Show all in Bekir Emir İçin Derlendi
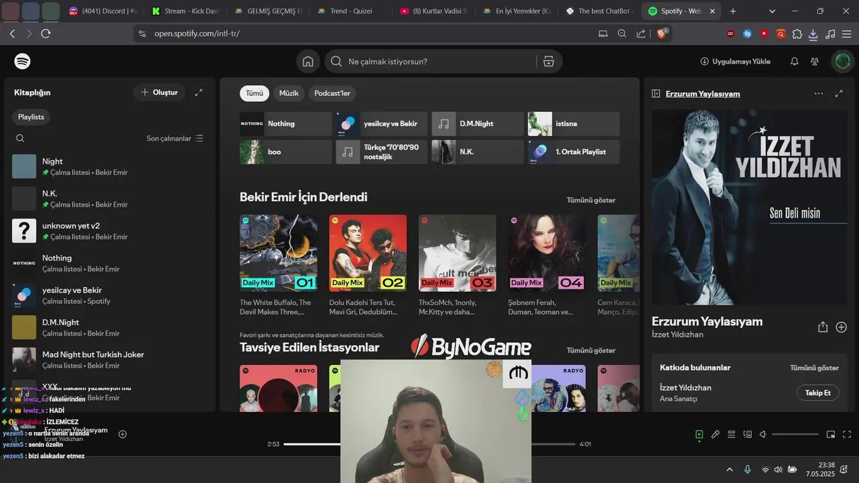The width and height of the screenshot is (859, 483). pos(591,200)
